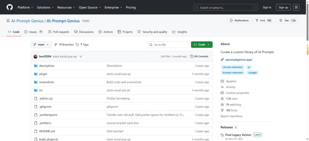Click the Sign up button
The height and width of the screenshot is (141, 309).
[283, 7]
